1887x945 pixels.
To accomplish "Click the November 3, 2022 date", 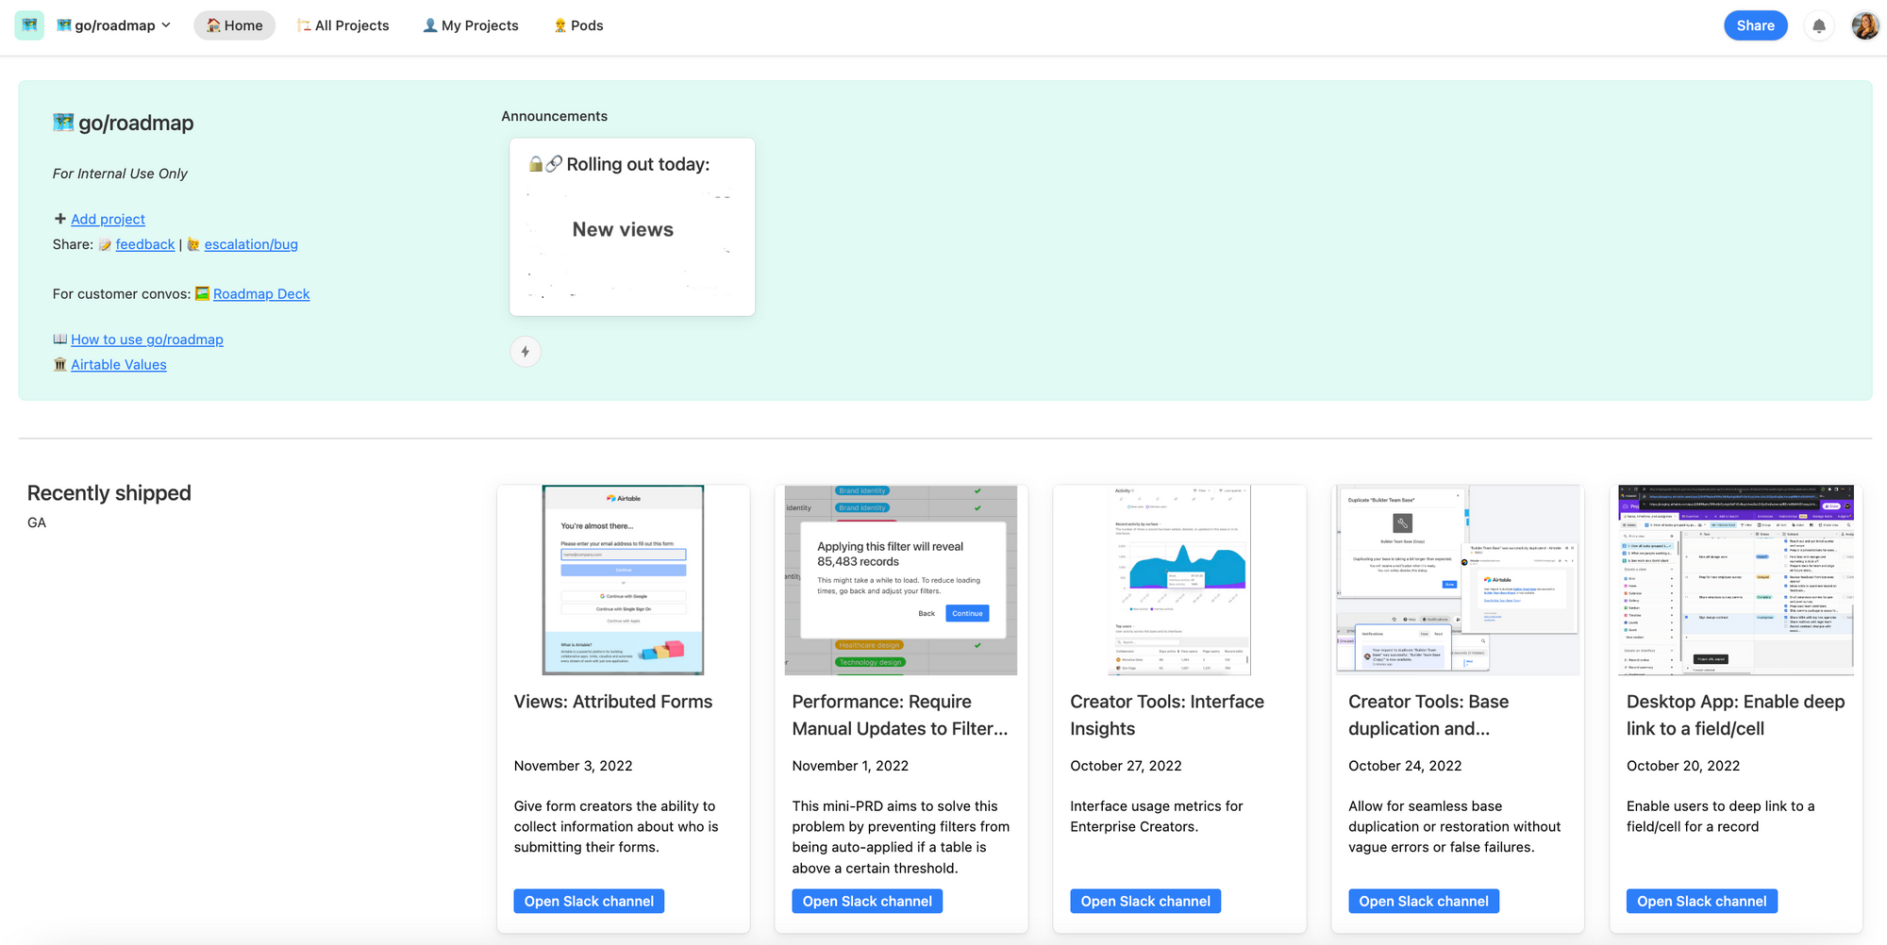I will point(574,766).
